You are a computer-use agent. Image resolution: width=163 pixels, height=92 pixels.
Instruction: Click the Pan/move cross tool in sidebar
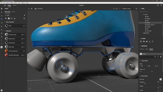coord(2,33)
